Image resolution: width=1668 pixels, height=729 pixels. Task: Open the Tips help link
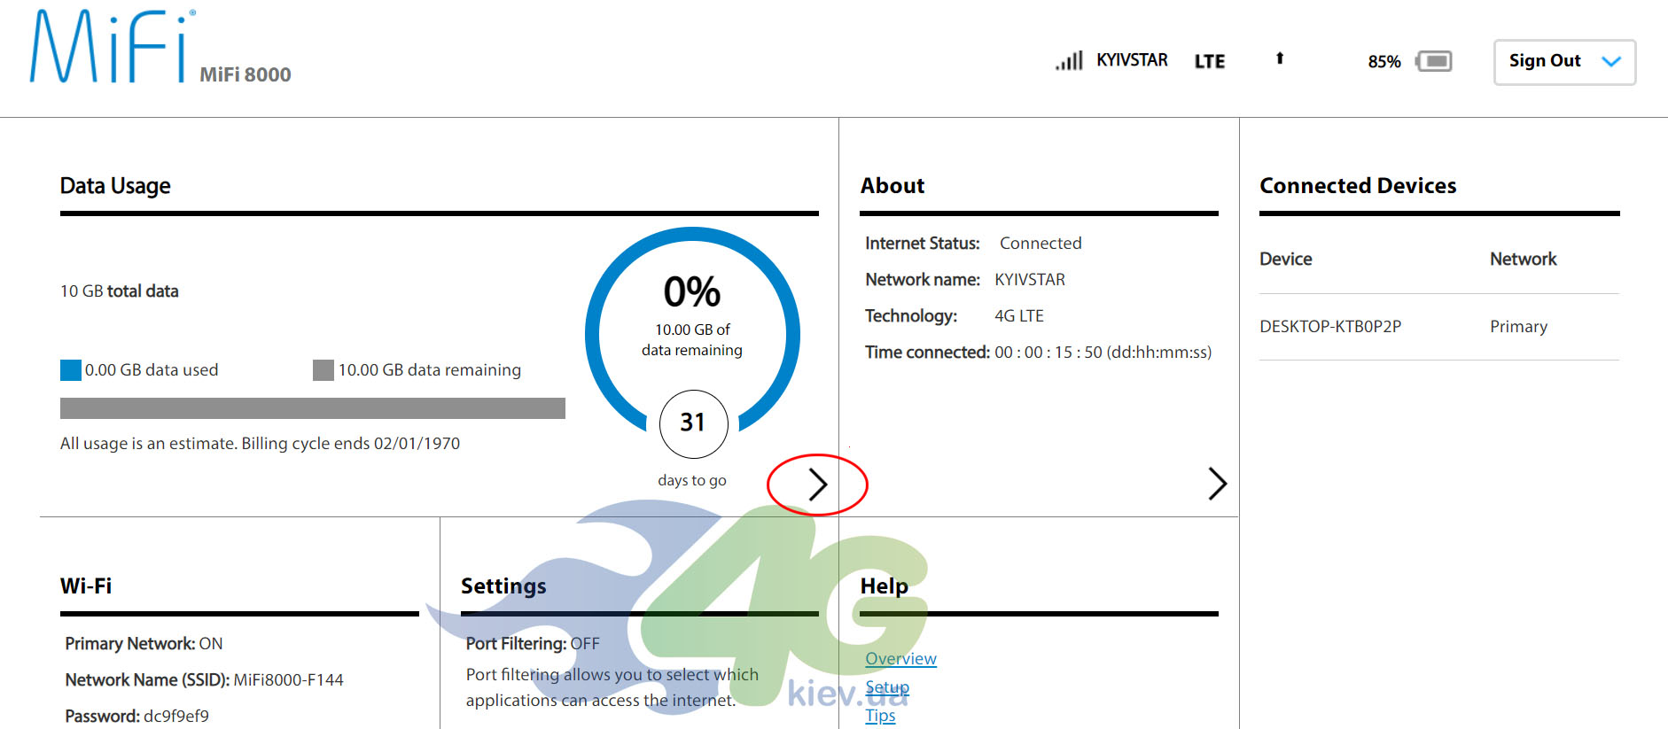[x=880, y=716]
